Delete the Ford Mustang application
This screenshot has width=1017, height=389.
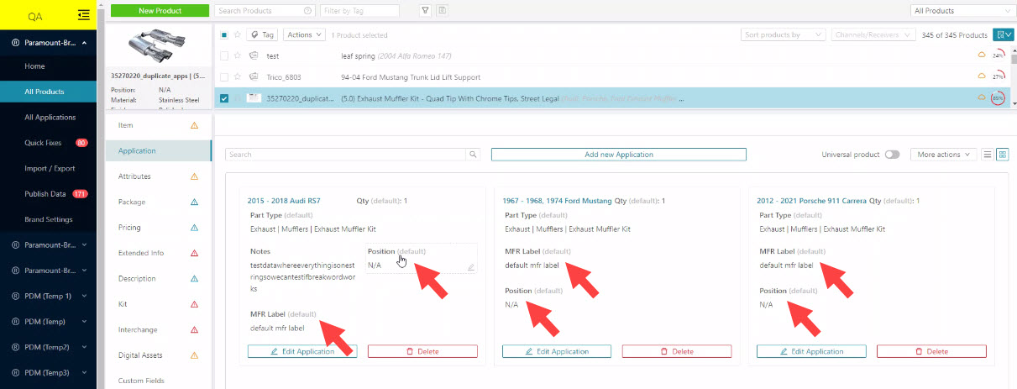[677, 351]
